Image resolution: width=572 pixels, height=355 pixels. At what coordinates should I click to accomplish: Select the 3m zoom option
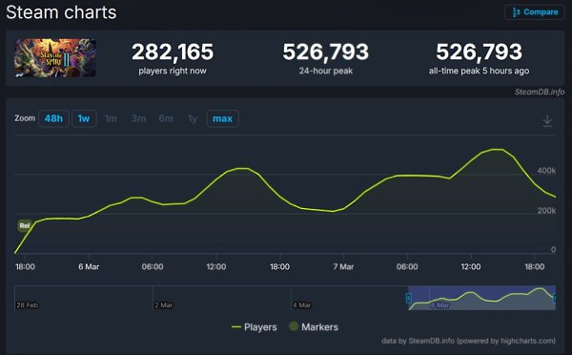pyautogui.click(x=138, y=118)
